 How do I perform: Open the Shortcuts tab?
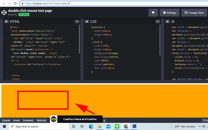[42, 120]
